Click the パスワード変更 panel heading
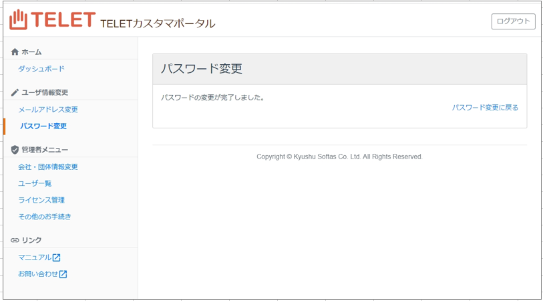Viewport: 543px width, 301px height. (x=201, y=69)
